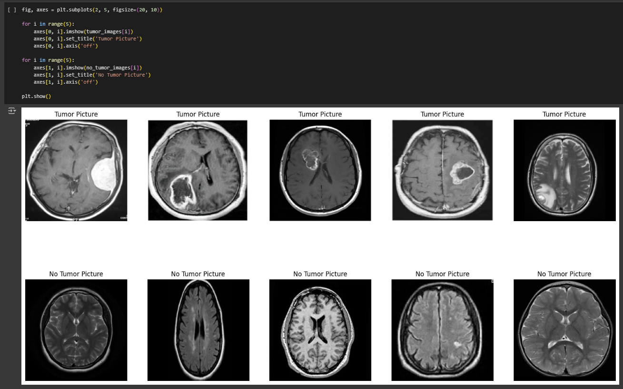The image size is (623, 389).
Task: Open tumor scan with large white mass
Action: click(x=76, y=170)
